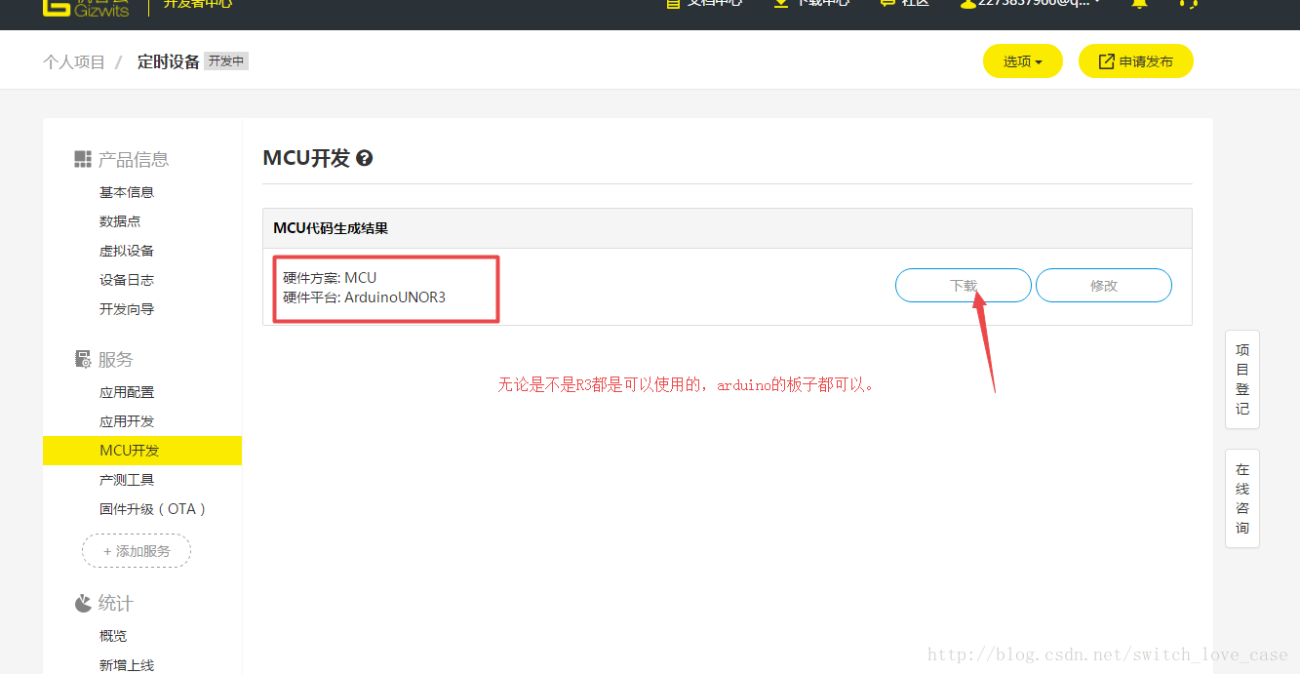Screen dimensions: 1300x674
Task: Open 产测工具 in the sidebar
Action: pyautogui.click(x=127, y=480)
